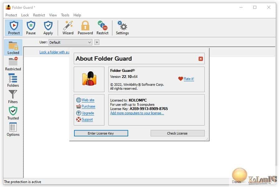280x187 pixels.
Task: Open the Tools menu
Action: (65, 15)
